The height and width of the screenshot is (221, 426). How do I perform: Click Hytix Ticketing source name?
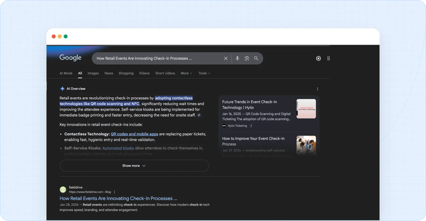(237, 126)
